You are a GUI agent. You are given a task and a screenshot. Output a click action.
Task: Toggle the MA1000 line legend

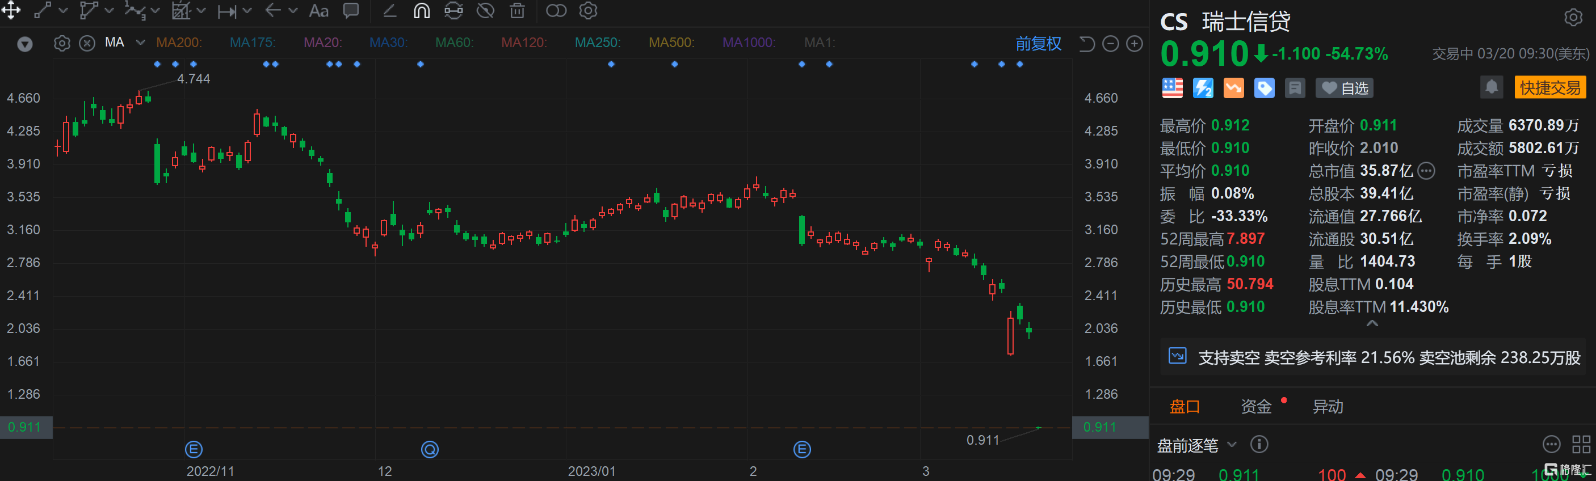[749, 43]
